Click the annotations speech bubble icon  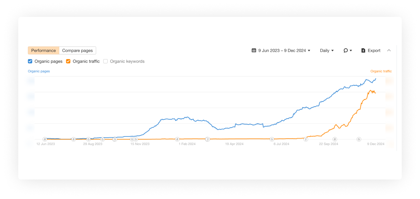[346, 50]
